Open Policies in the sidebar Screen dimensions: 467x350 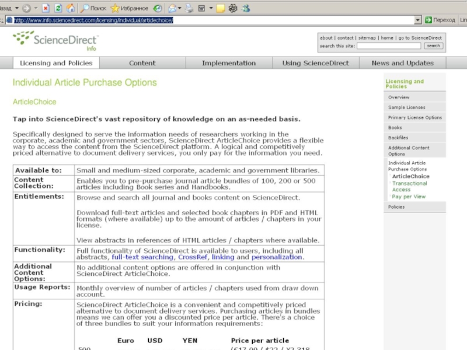414,207
